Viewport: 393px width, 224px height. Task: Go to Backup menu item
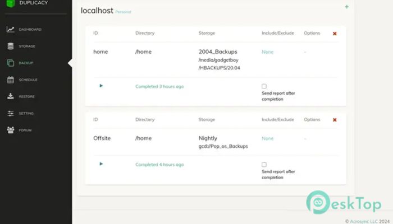pyautogui.click(x=26, y=63)
